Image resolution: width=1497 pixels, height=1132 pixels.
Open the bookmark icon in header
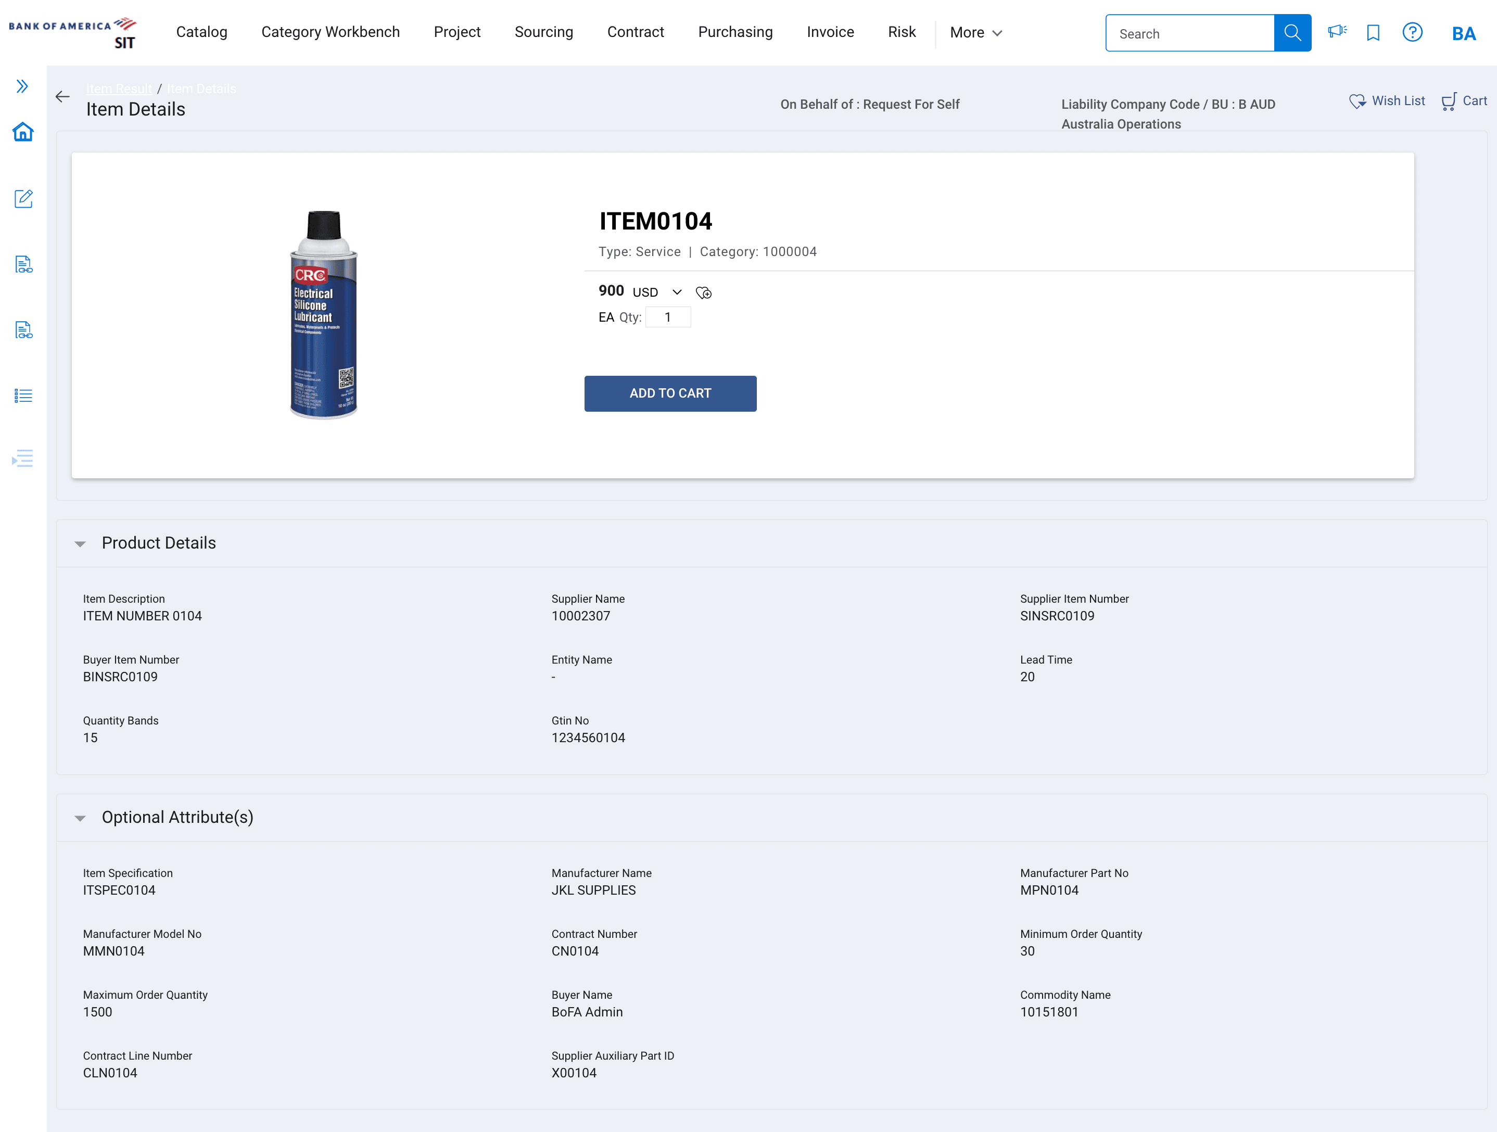point(1373,32)
